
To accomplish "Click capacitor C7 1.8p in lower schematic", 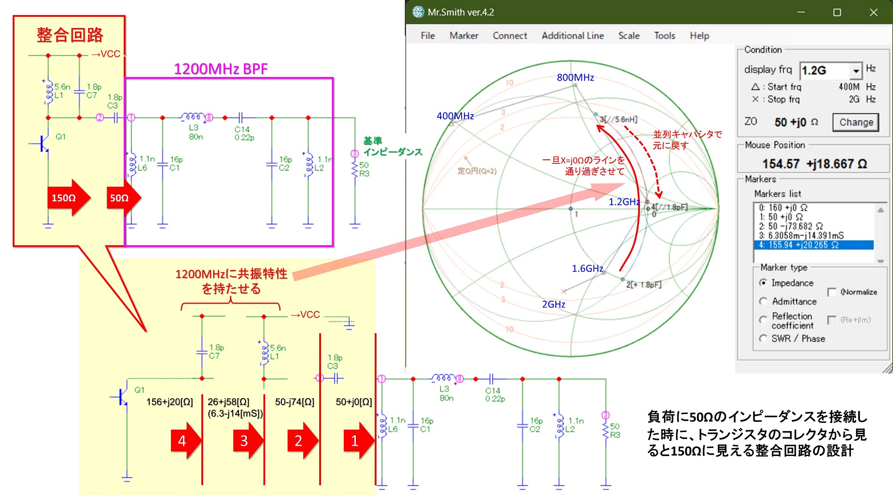I will [202, 353].
